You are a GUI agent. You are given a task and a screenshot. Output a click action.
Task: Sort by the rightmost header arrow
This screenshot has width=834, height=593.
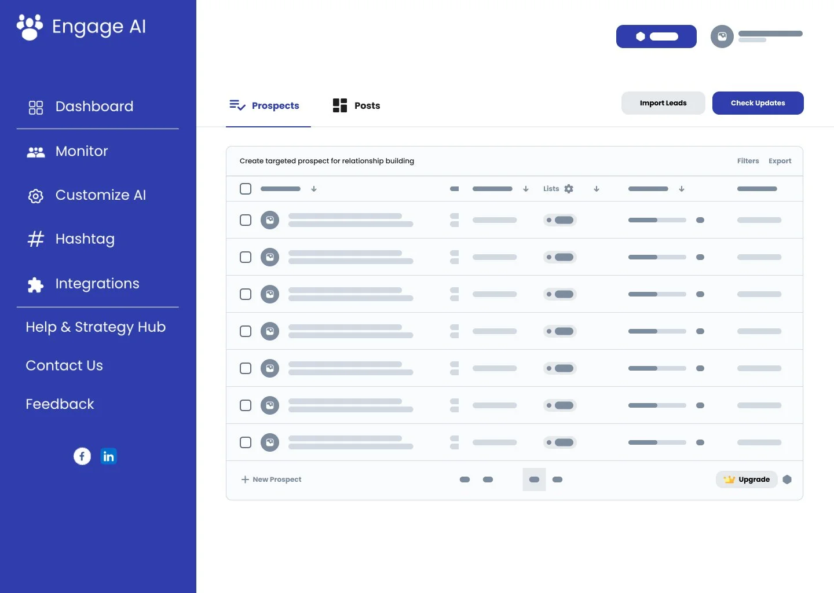coord(682,189)
